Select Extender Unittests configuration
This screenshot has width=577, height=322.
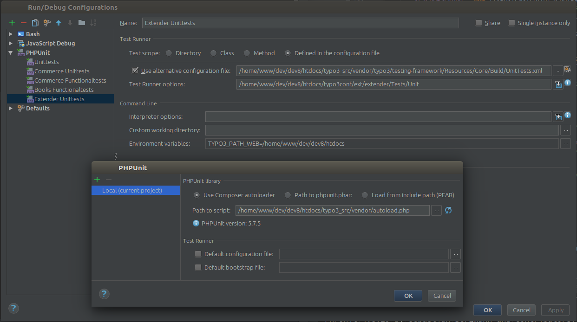click(60, 99)
